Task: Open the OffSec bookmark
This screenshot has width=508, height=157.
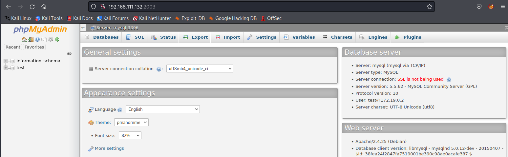Action: 271,18
